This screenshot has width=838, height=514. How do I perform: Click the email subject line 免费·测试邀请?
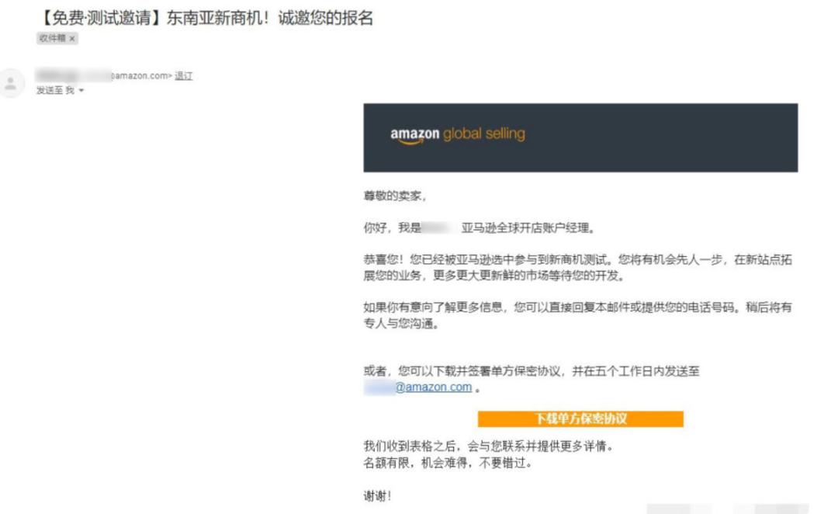[x=206, y=18]
